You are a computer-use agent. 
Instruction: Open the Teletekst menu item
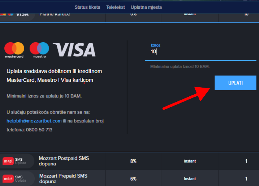115,7
